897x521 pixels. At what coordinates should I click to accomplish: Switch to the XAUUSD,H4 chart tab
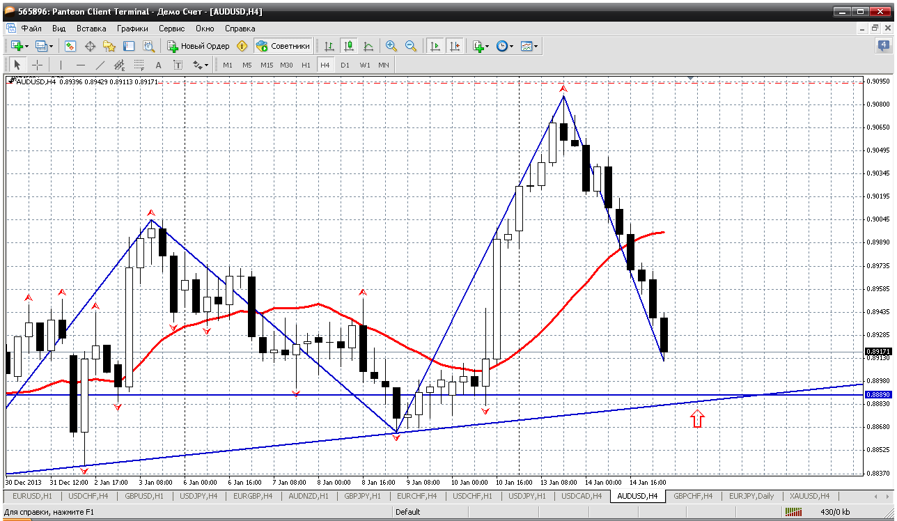tap(810, 496)
